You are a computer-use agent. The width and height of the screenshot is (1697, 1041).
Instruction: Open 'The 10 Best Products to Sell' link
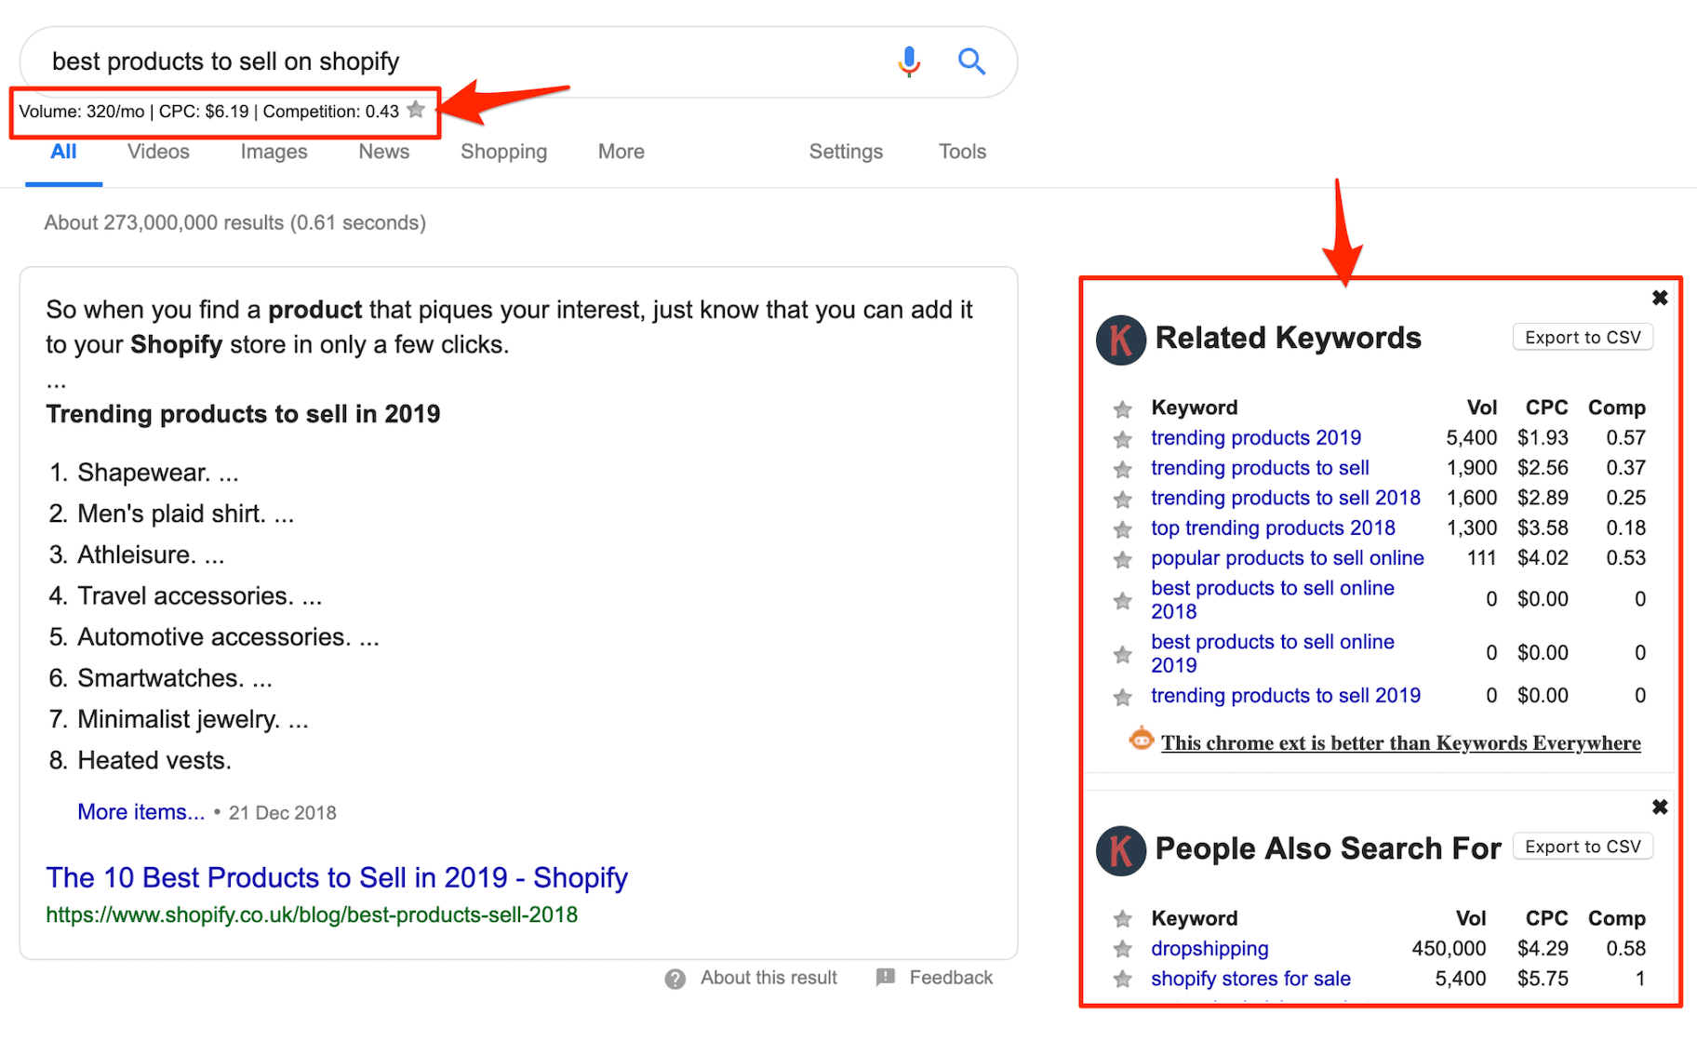click(x=337, y=877)
